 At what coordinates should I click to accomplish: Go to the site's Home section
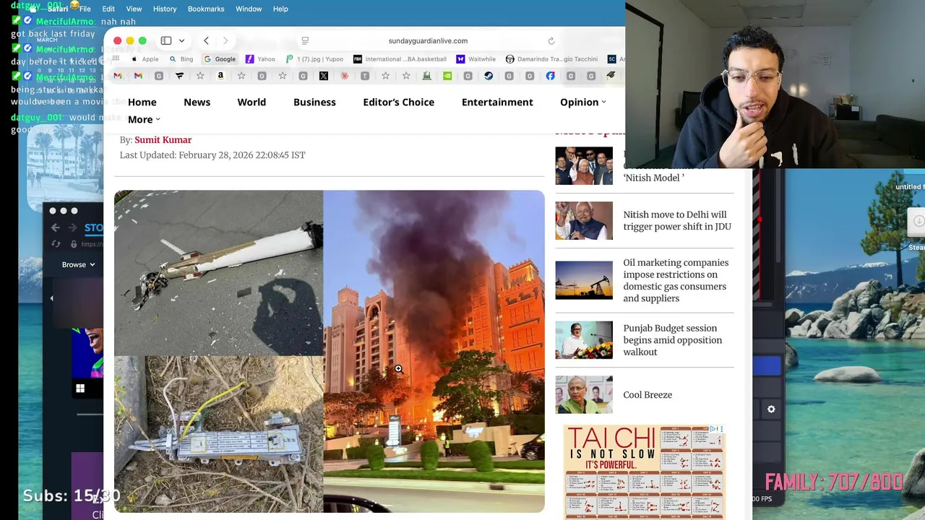tap(142, 102)
